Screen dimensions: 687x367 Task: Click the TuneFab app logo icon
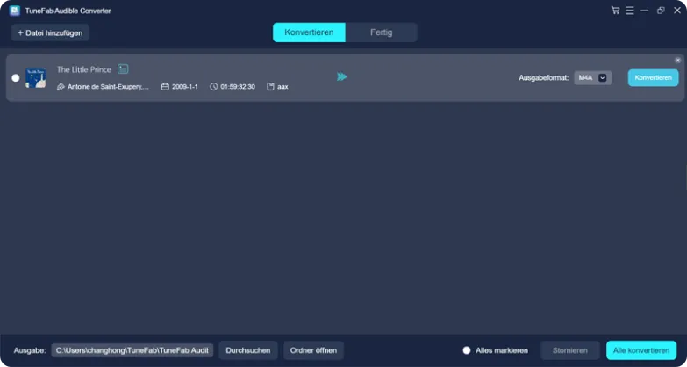point(16,11)
